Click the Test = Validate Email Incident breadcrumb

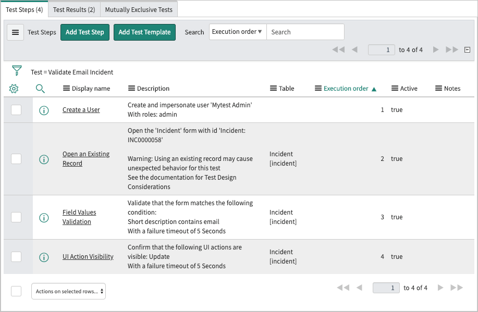click(x=72, y=72)
